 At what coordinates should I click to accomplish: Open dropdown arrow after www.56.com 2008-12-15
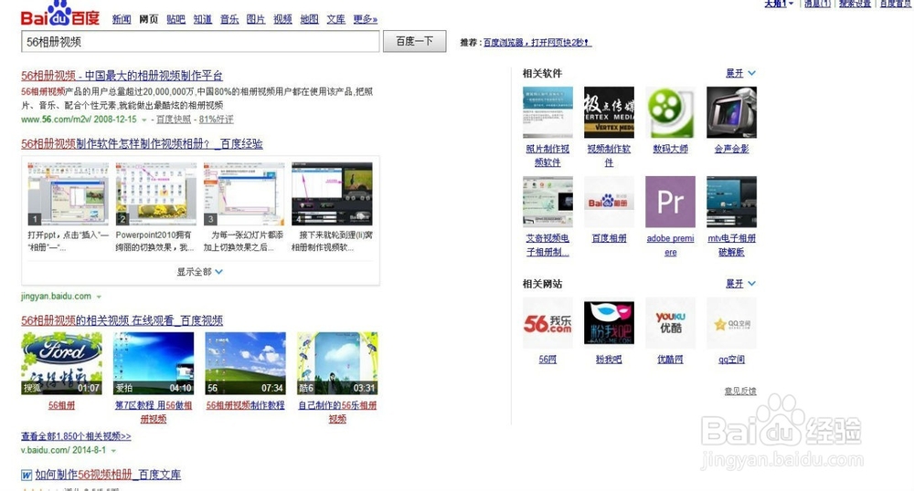point(144,120)
